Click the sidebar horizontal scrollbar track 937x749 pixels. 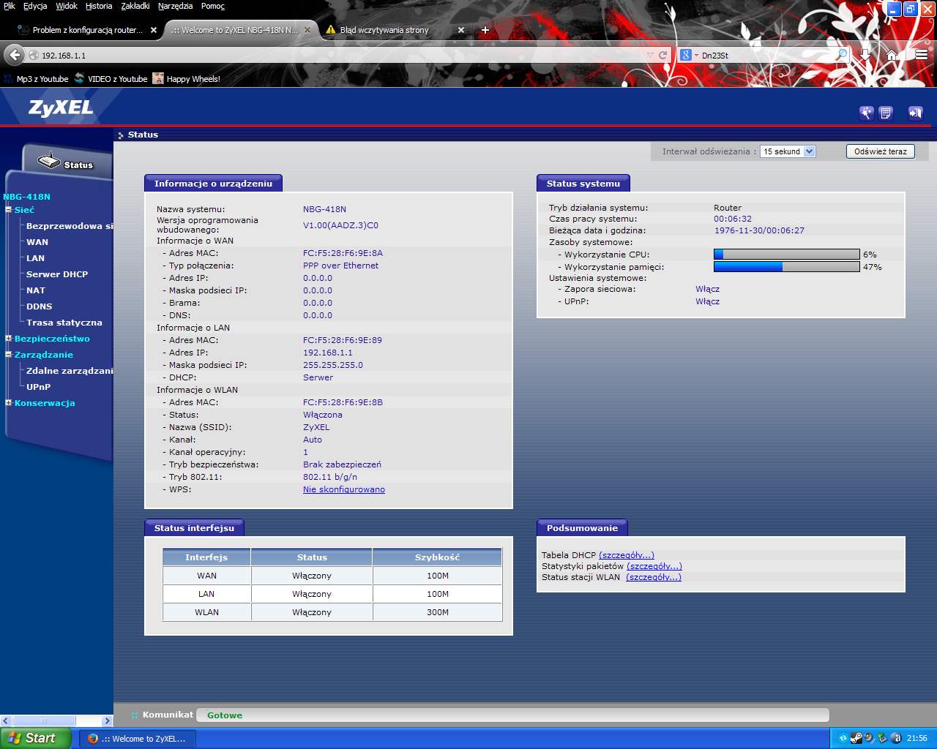56,721
